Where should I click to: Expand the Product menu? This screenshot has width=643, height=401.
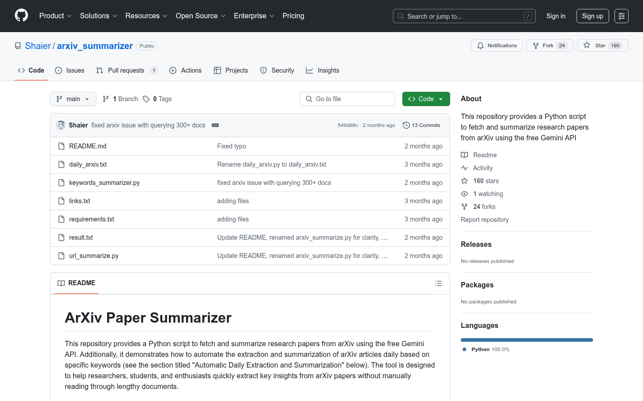[55, 16]
